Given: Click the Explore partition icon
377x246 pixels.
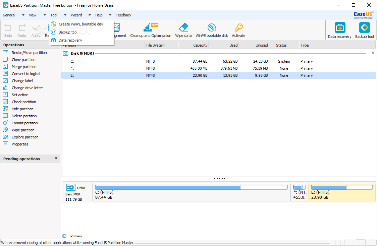Looking at the screenshot, I should tap(5, 137).
